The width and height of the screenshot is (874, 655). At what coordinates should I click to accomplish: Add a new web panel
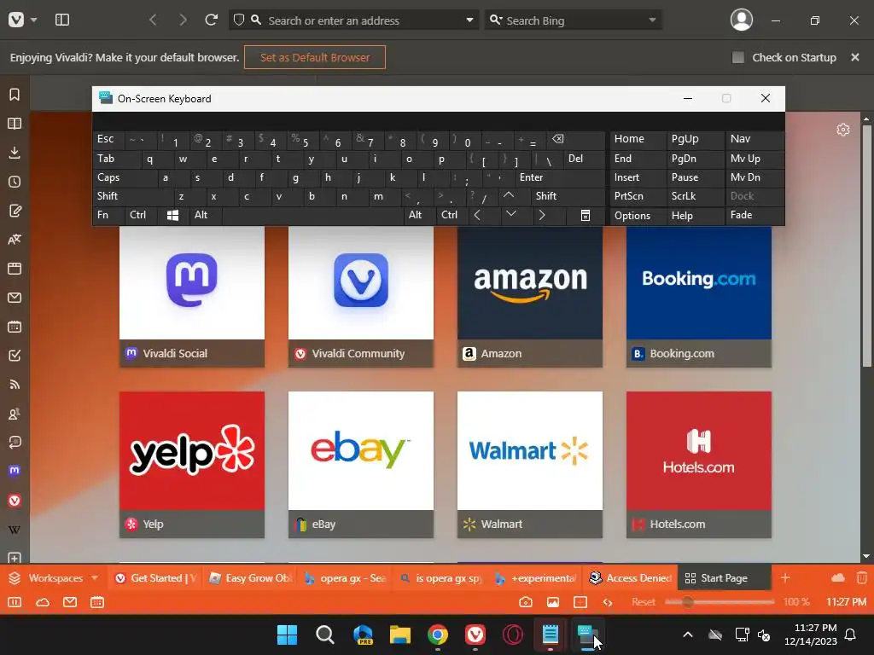[15, 558]
